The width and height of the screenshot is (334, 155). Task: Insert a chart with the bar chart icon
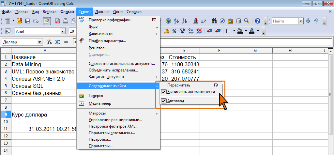tap(195, 21)
